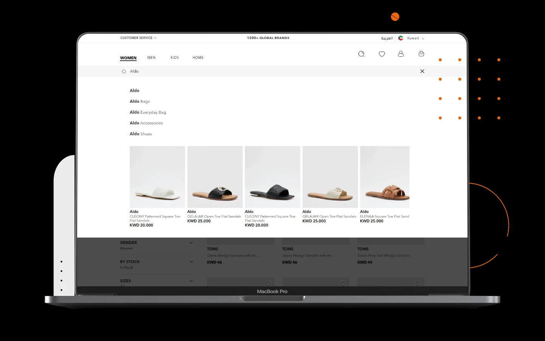Pick the Aldo Everyday Bag suggestion
This screenshot has width=545, height=341.
(148, 112)
